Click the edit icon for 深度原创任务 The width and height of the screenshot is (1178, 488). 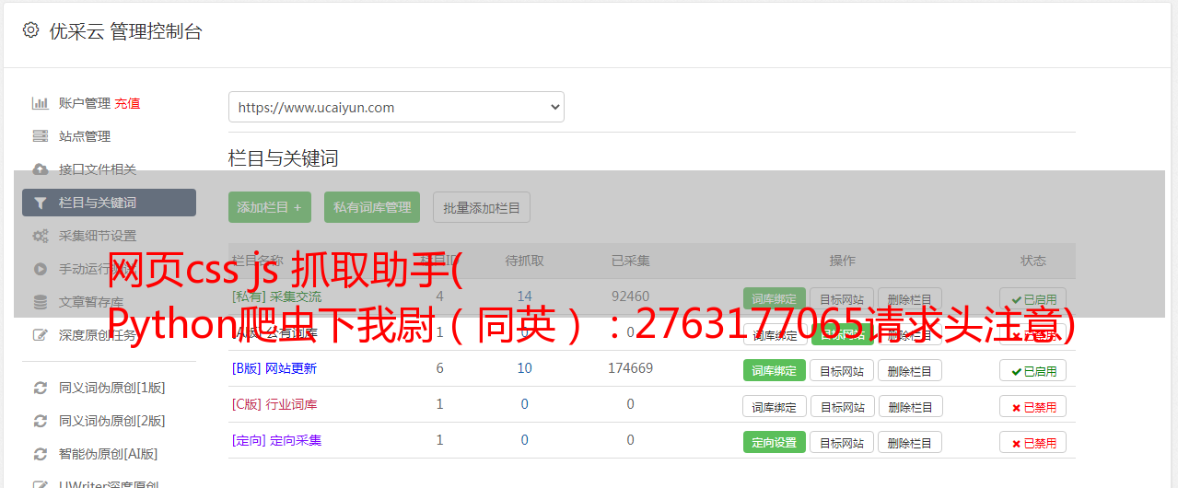[x=41, y=335]
